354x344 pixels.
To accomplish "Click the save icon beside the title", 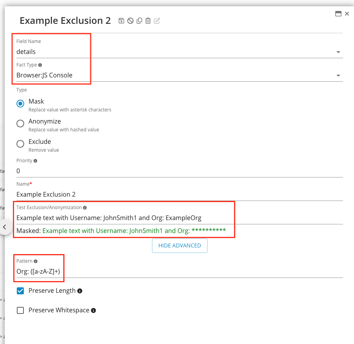I will click(x=122, y=21).
